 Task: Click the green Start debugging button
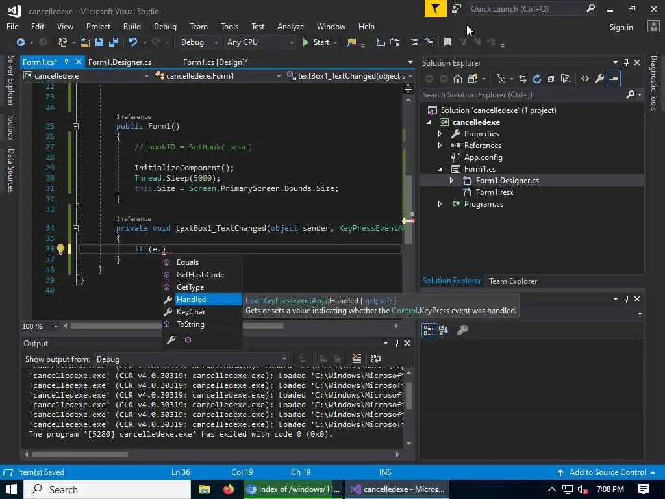(x=316, y=42)
